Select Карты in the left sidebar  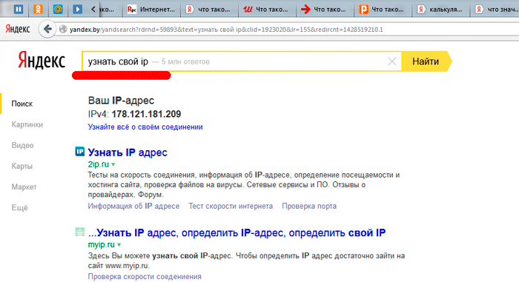[x=22, y=167]
